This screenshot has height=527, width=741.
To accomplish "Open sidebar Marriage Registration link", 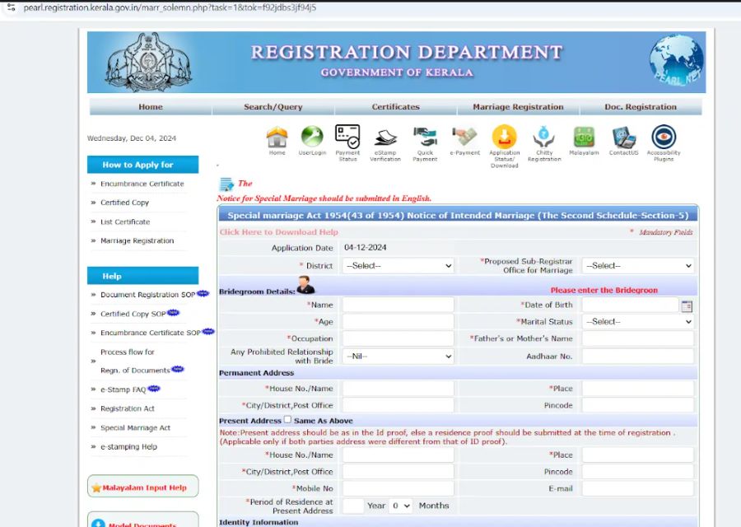I will pyautogui.click(x=137, y=240).
